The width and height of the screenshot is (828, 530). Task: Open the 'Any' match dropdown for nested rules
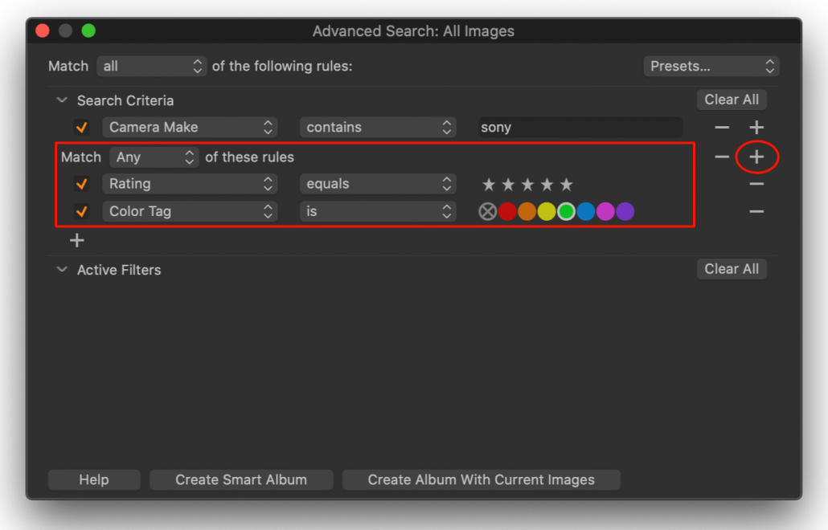click(154, 157)
